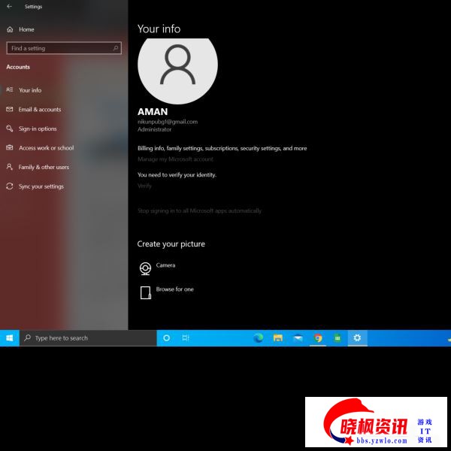Open Task View on the taskbar
The height and width of the screenshot is (451, 451).
coord(186,338)
